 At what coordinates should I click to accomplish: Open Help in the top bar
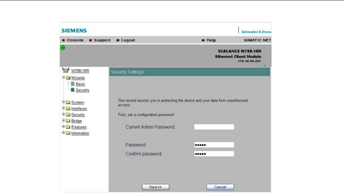[x=211, y=40]
